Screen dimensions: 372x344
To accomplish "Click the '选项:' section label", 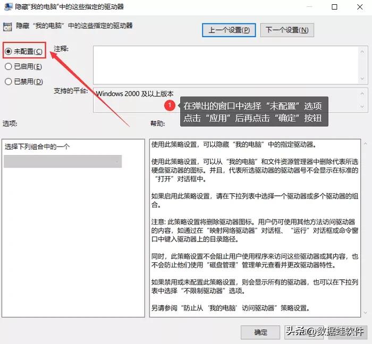I will point(10,124).
